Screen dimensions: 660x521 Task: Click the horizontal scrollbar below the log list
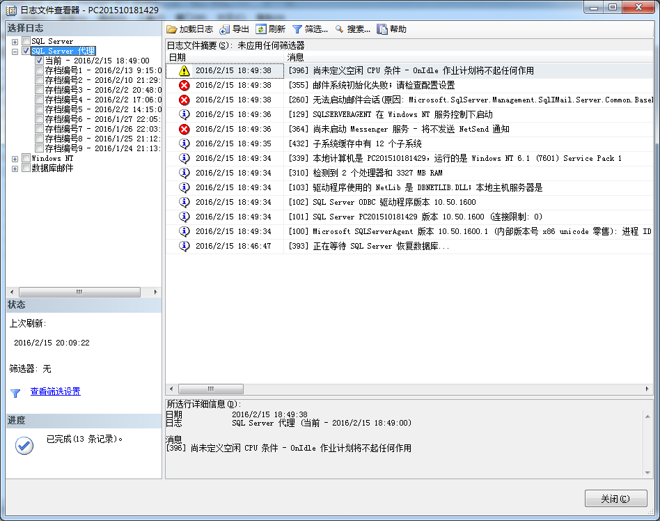(211, 389)
